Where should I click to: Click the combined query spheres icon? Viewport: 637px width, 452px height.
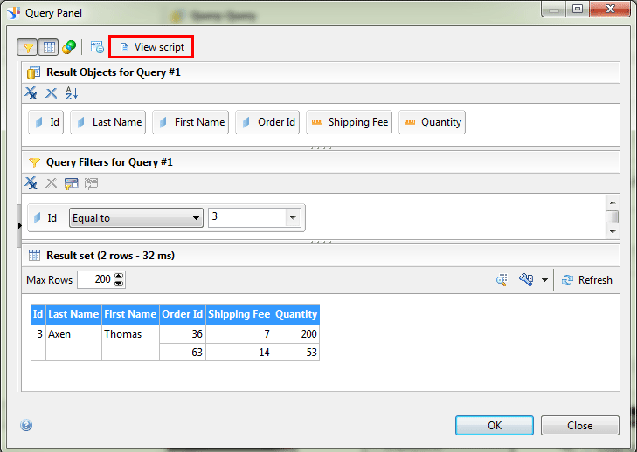(69, 47)
